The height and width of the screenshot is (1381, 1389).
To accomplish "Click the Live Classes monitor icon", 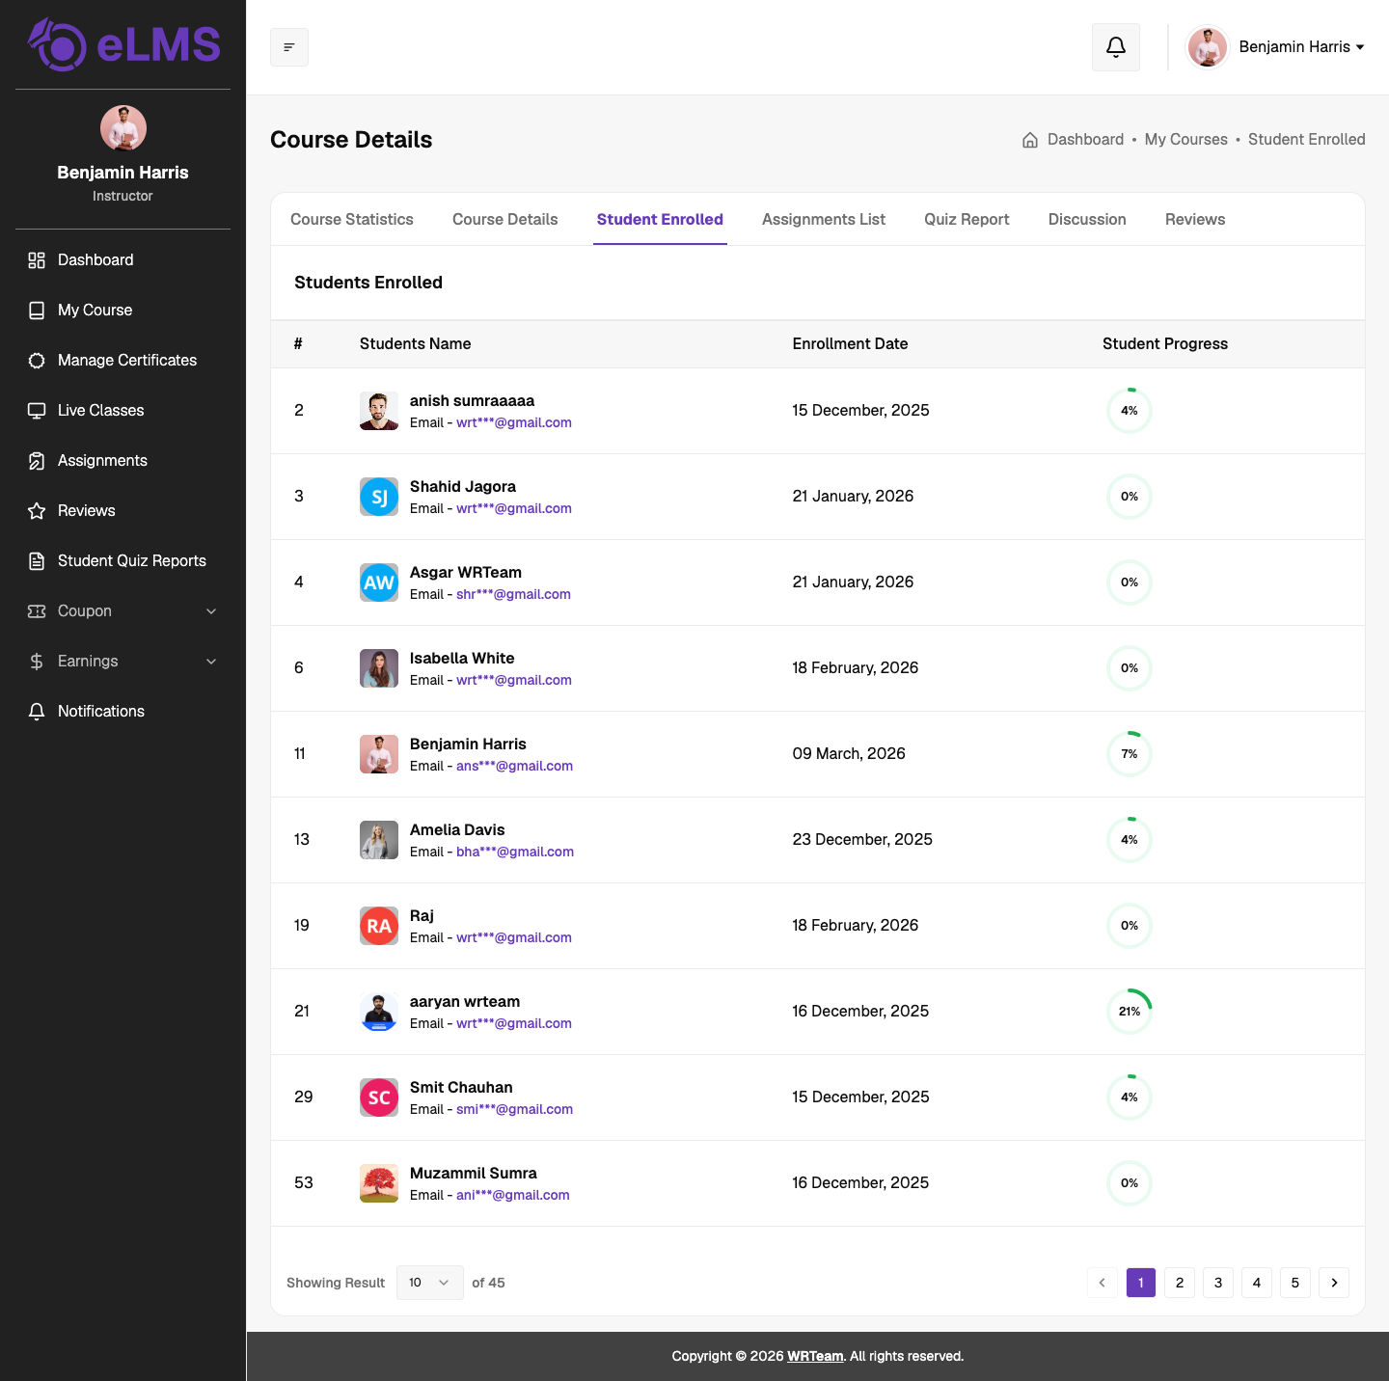I will [37, 411].
